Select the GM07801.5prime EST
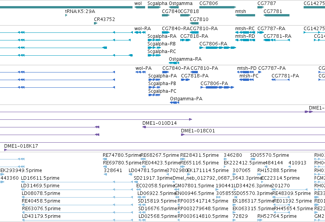Viewport: 325px width, 222px height. click(176, 190)
